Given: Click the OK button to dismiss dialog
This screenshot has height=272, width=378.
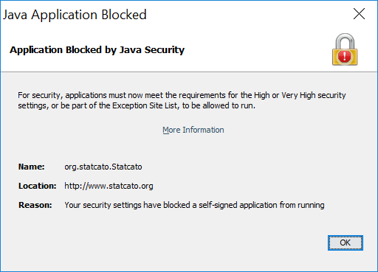Looking at the screenshot, I should 345,243.
